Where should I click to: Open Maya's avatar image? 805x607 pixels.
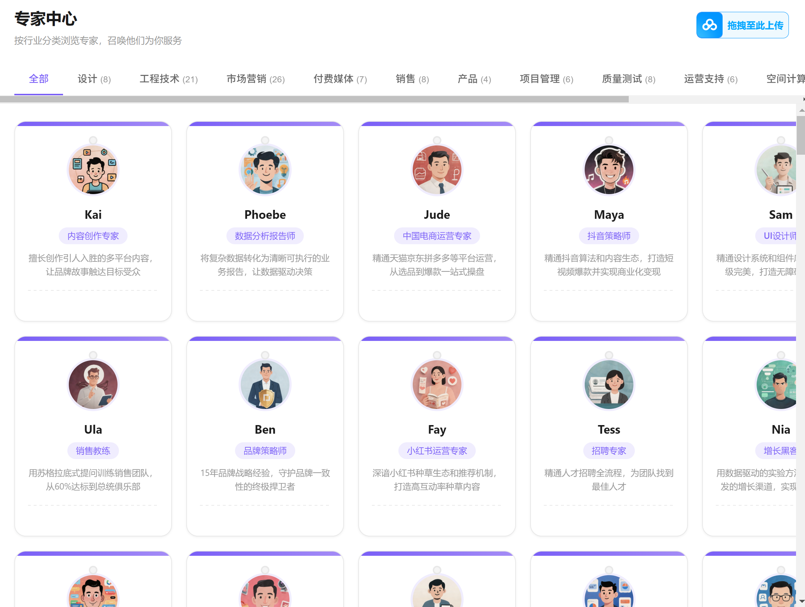coord(608,170)
